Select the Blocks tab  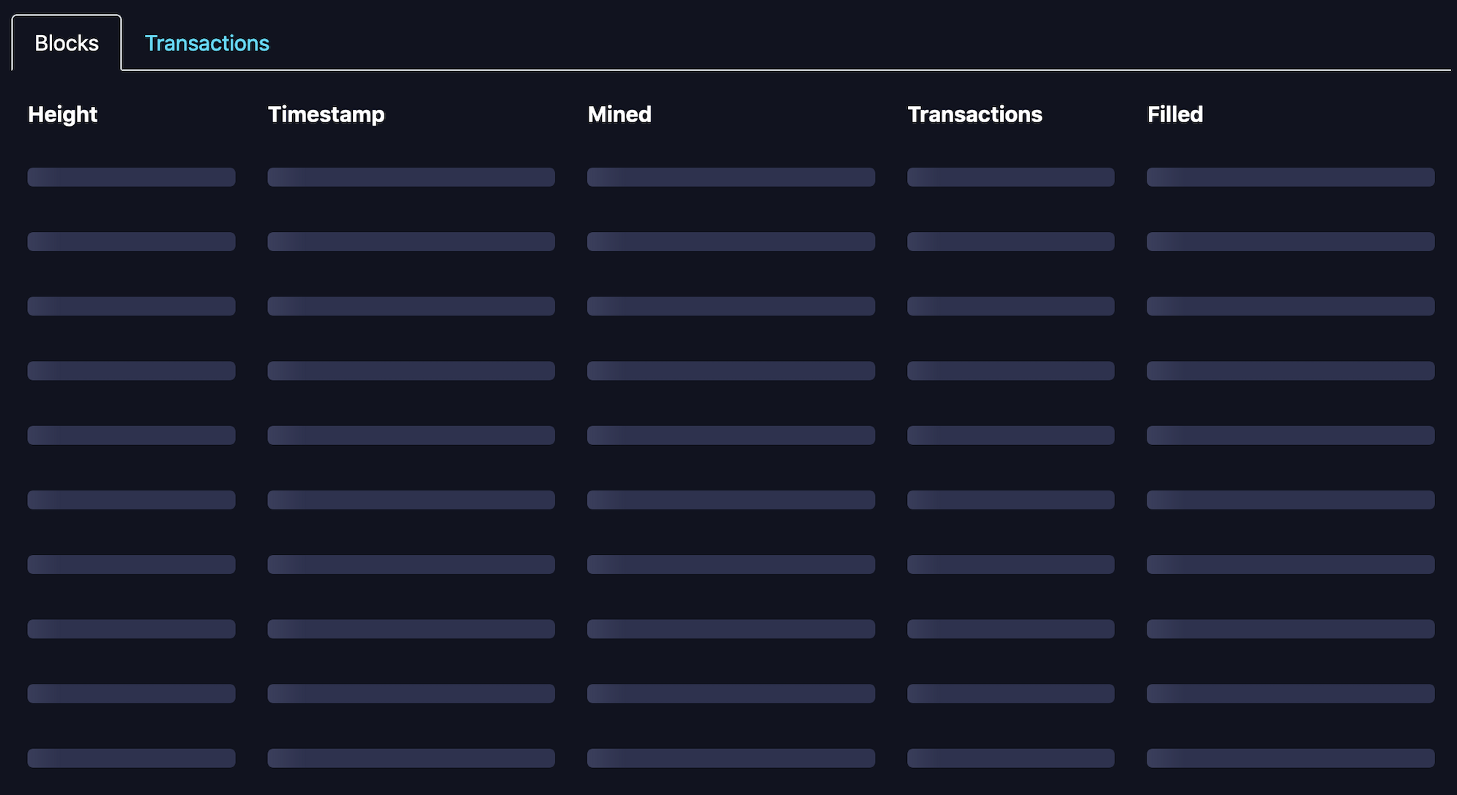67,43
